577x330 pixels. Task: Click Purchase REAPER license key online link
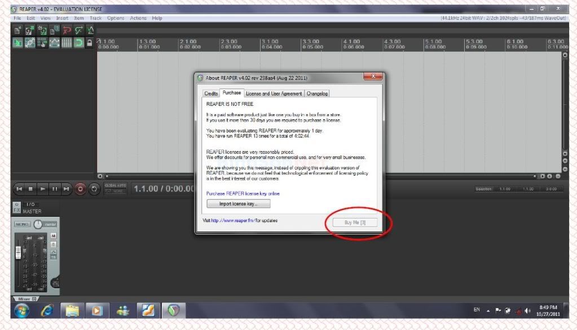pyautogui.click(x=243, y=193)
